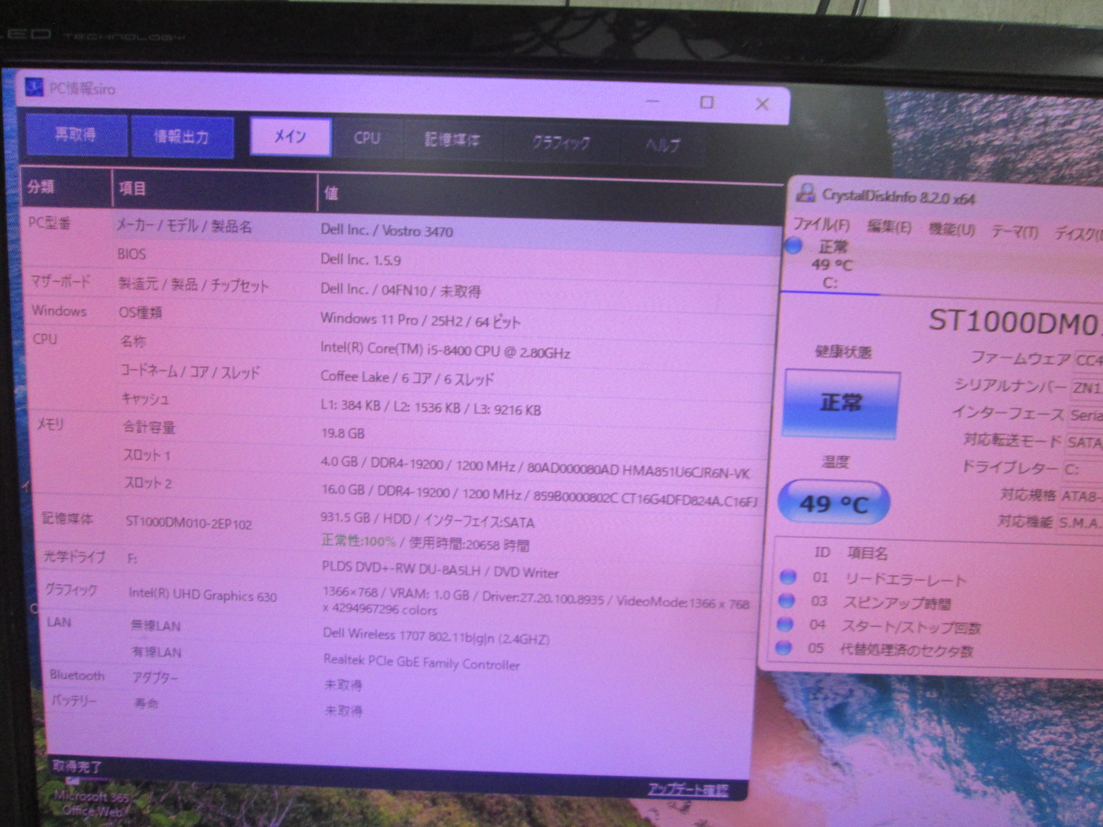This screenshot has width=1103, height=827.
Task: Maximize the PC情報siro window
Action: click(x=707, y=103)
